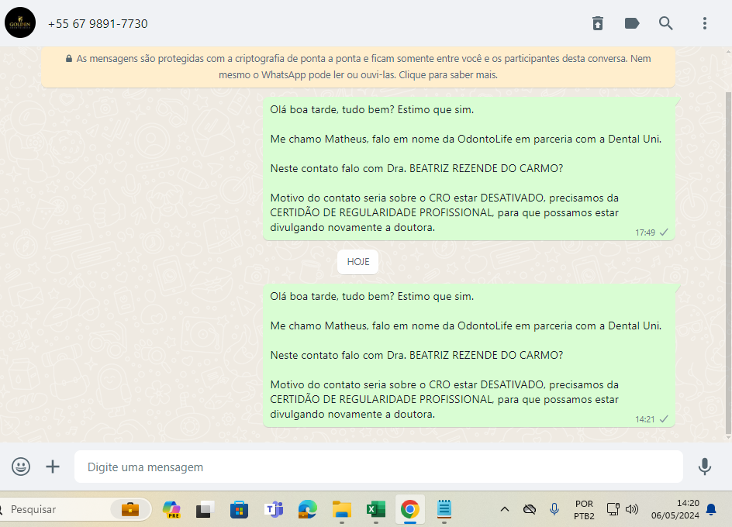Open Microsoft Edge from the taskbar
This screenshot has width=732, height=527.
[x=308, y=509]
